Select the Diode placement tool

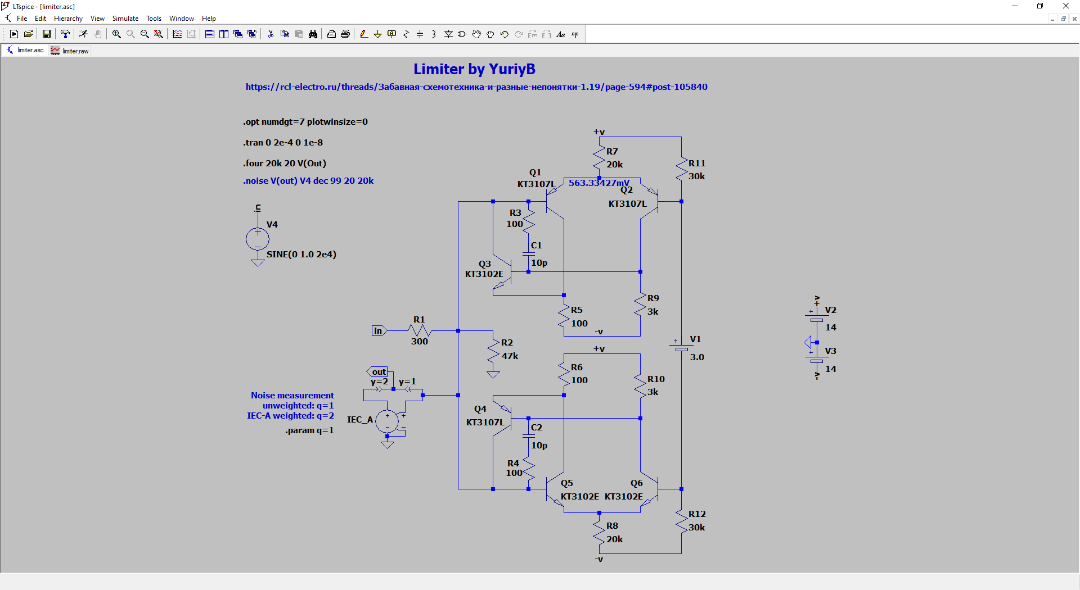(x=448, y=34)
